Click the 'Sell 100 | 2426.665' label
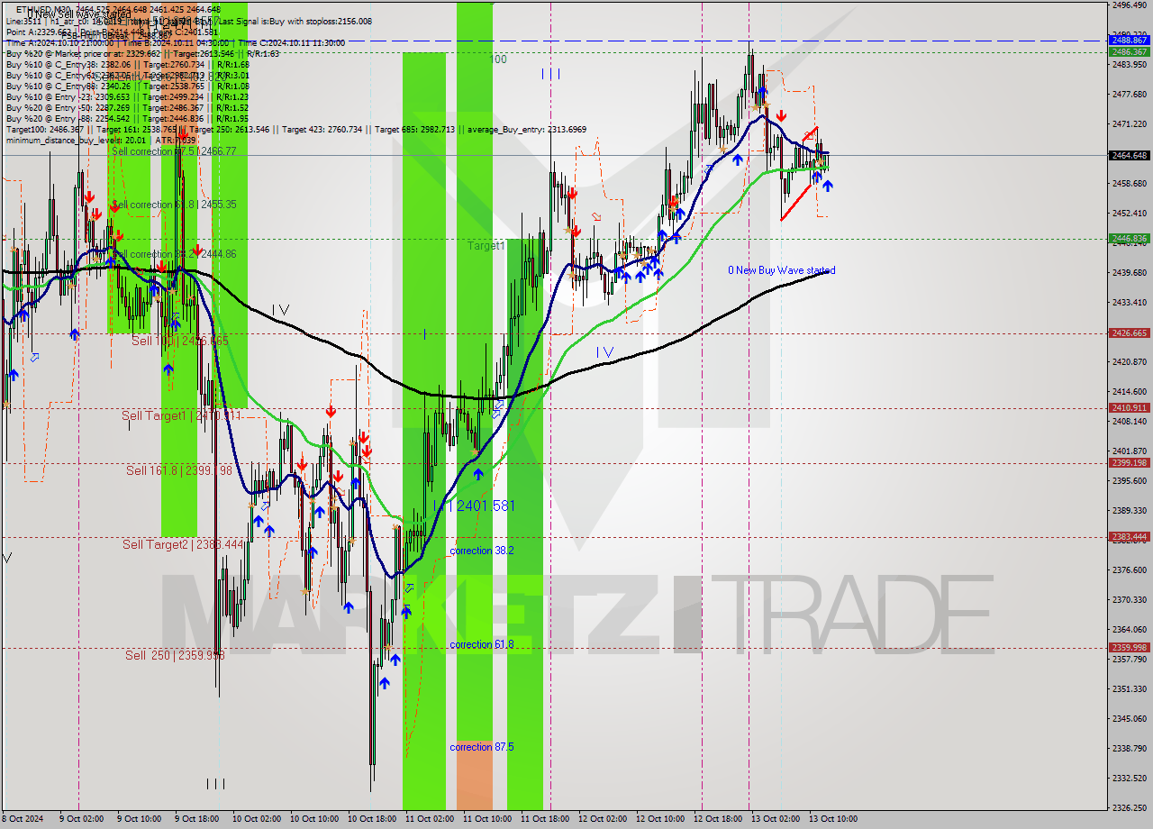 pyautogui.click(x=180, y=341)
